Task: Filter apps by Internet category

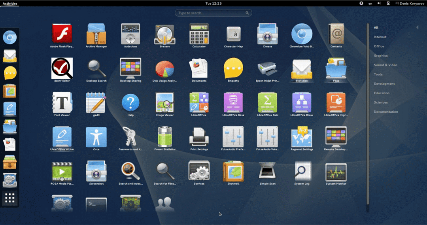Action: pos(380,37)
